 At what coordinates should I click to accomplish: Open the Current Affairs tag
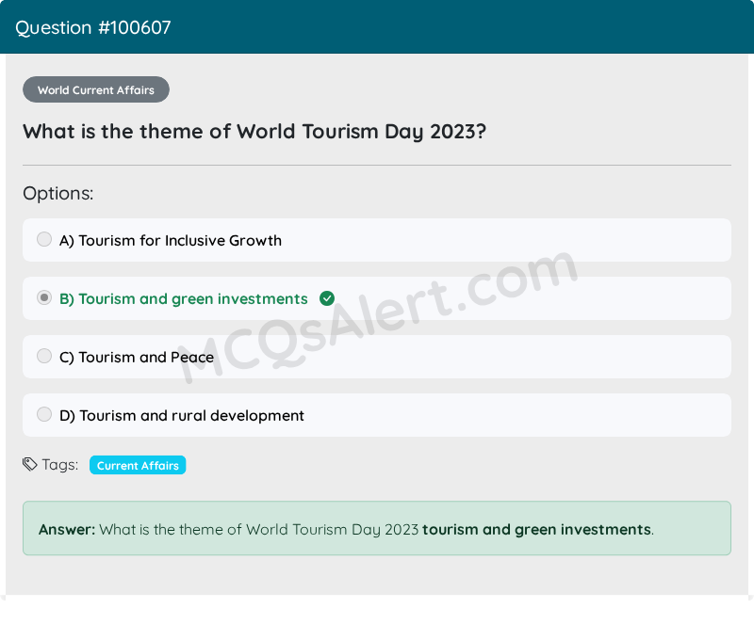click(138, 465)
